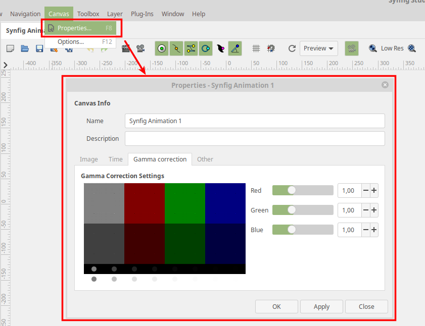
Task: Open the Layer menu
Action: click(115, 14)
